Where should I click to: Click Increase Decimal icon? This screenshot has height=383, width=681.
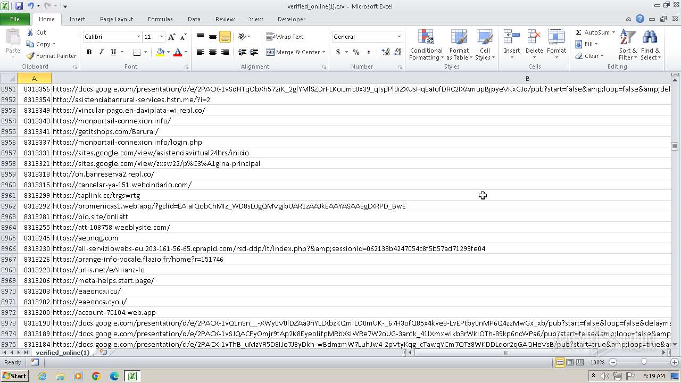point(385,52)
